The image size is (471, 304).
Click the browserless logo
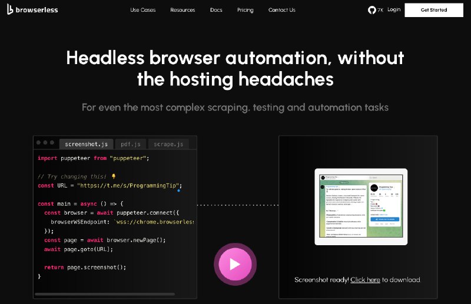(32, 9)
